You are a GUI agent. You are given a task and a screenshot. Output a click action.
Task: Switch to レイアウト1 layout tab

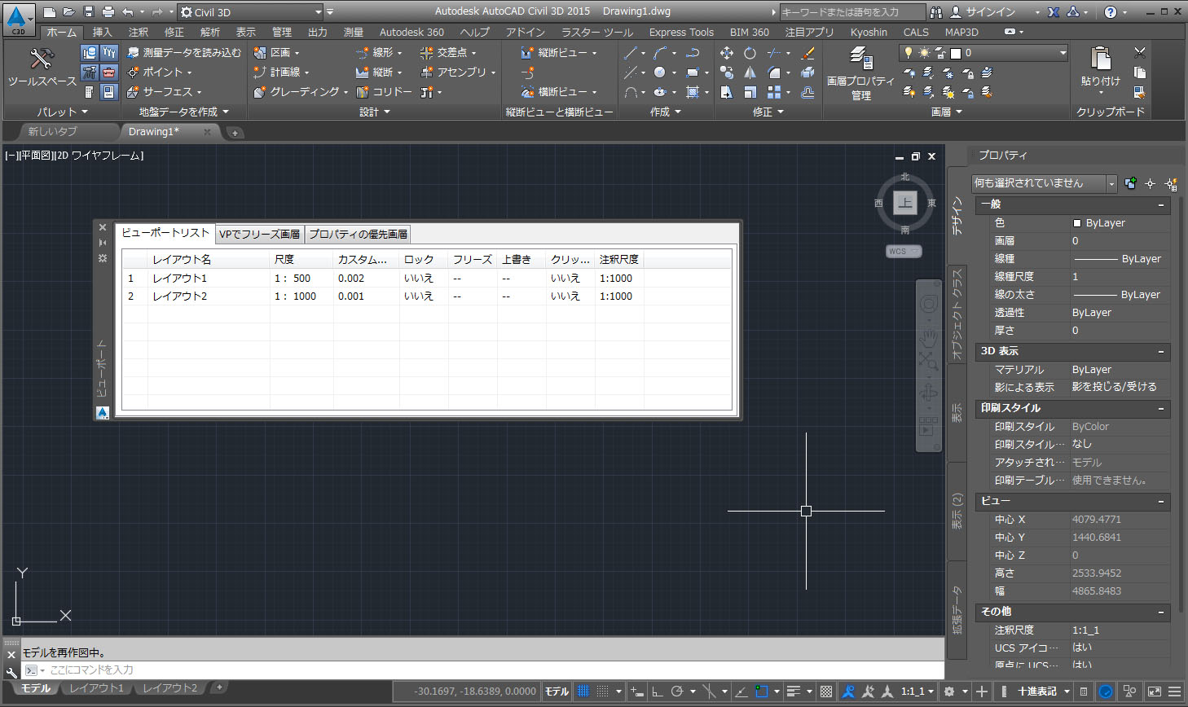pos(96,688)
